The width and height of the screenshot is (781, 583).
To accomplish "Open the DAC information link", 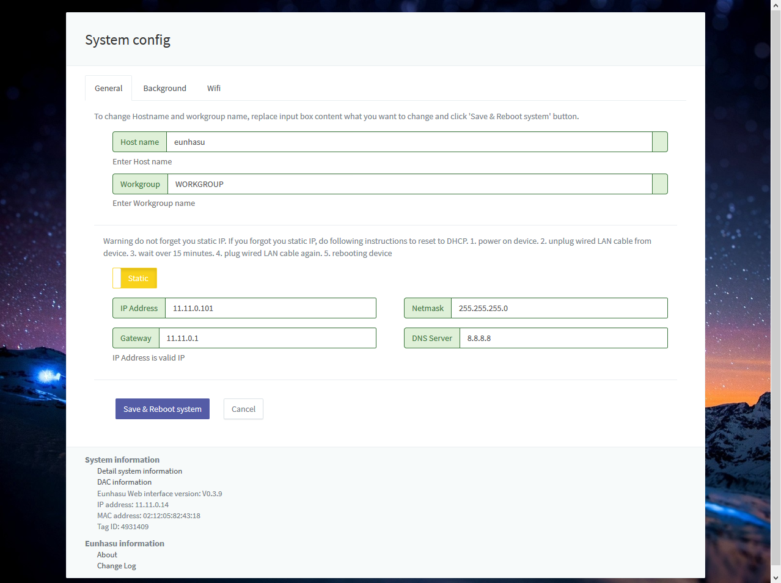I will [x=124, y=482].
